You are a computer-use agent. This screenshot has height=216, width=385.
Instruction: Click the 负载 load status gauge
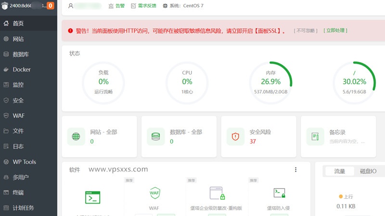[103, 83]
